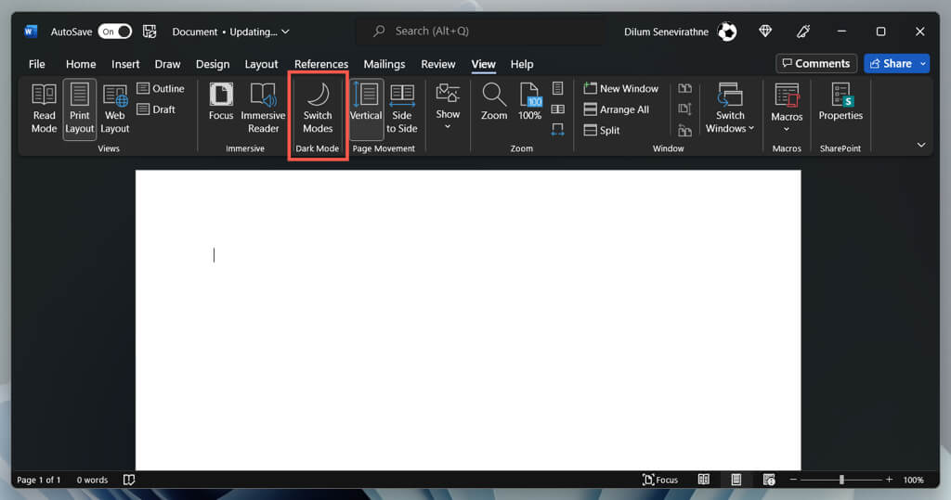Open SharePoint Properties
951x500 pixels.
(x=840, y=103)
